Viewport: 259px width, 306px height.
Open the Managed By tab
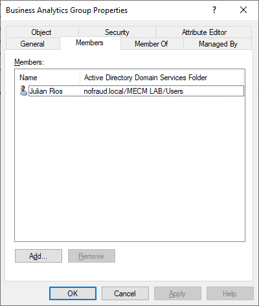(x=218, y=44)
